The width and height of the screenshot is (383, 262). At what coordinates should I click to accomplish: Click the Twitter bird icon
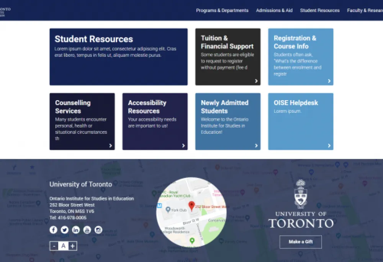65,230
